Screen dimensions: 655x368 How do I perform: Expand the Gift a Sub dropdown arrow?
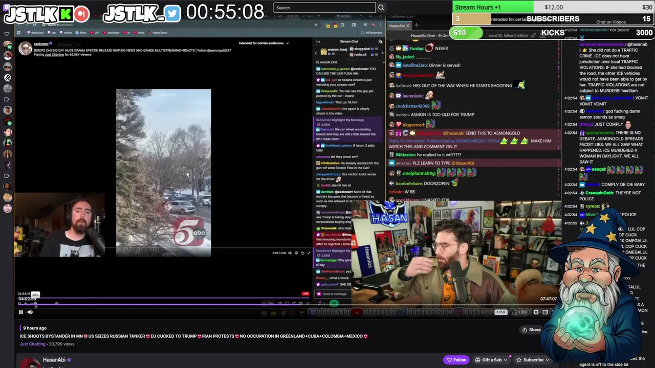(x=507, y=360)
